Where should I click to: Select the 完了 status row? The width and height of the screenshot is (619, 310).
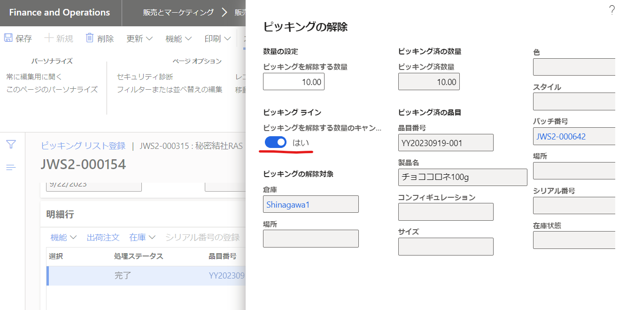[146, 276]
